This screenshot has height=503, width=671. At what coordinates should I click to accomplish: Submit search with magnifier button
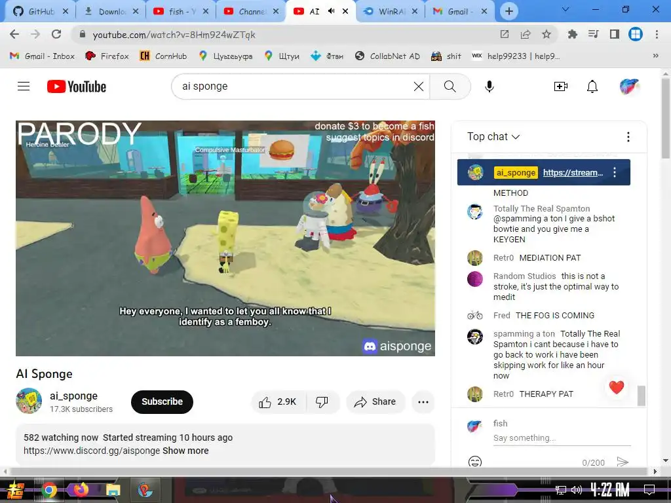(x=450, y=86)
